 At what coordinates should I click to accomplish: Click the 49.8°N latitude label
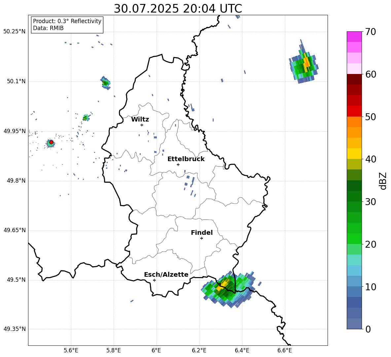click(x=16, y=181)
